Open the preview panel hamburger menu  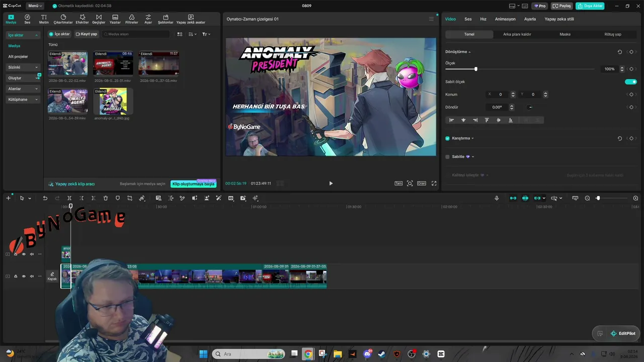431,19
